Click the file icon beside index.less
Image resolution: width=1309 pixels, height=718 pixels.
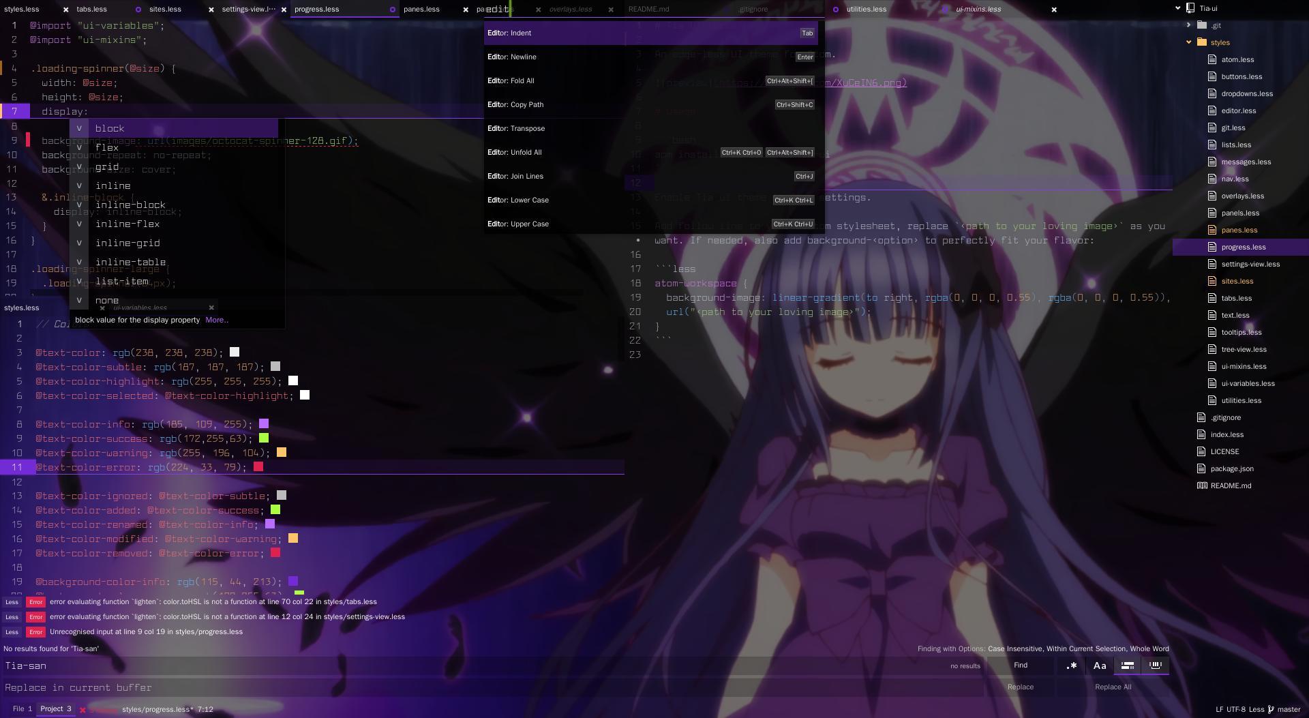click(1202, 434)
